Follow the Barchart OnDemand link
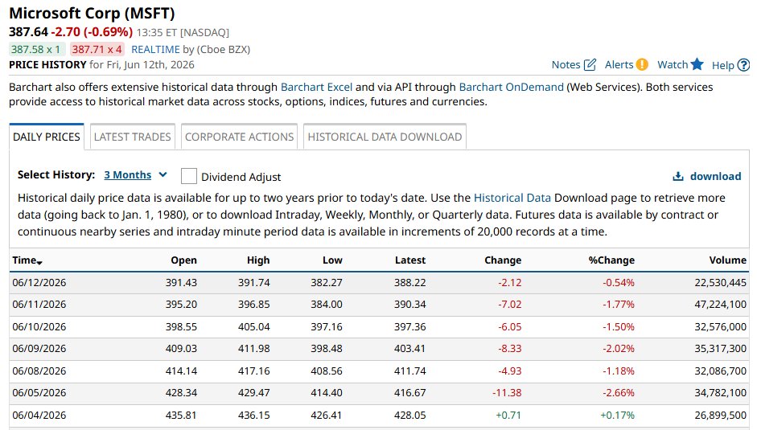Image resolution: width=757 pixels, height=430 pixels. [x=512, y=88]
